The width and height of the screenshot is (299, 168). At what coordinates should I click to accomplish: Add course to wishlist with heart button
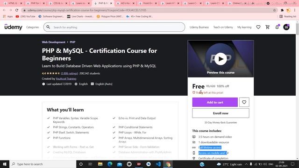[244, 102]
